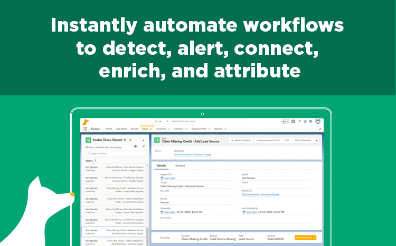Open the Last Modified By User User link
The image size is (396, 246).
251,212
